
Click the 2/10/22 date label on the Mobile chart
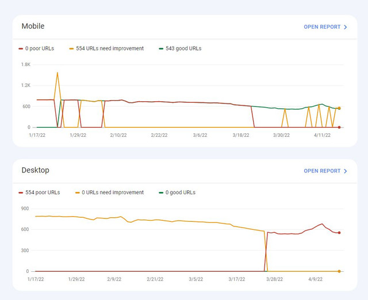coord(118,135)
